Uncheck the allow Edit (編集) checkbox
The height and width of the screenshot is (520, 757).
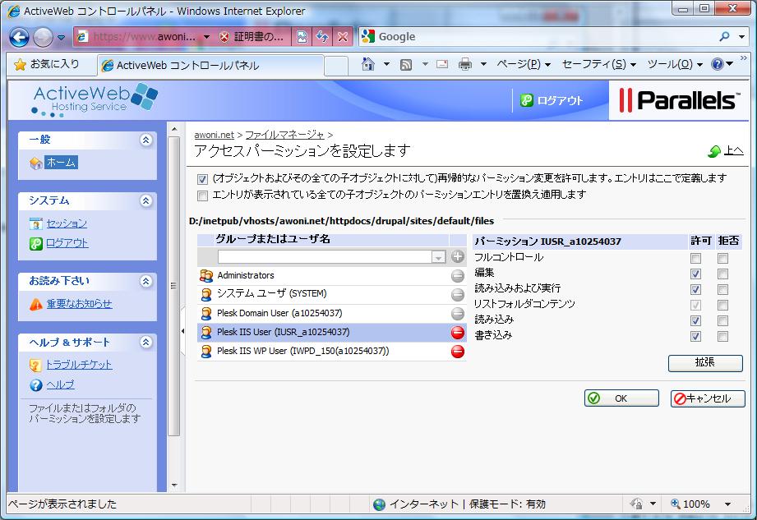pos(695,274)
